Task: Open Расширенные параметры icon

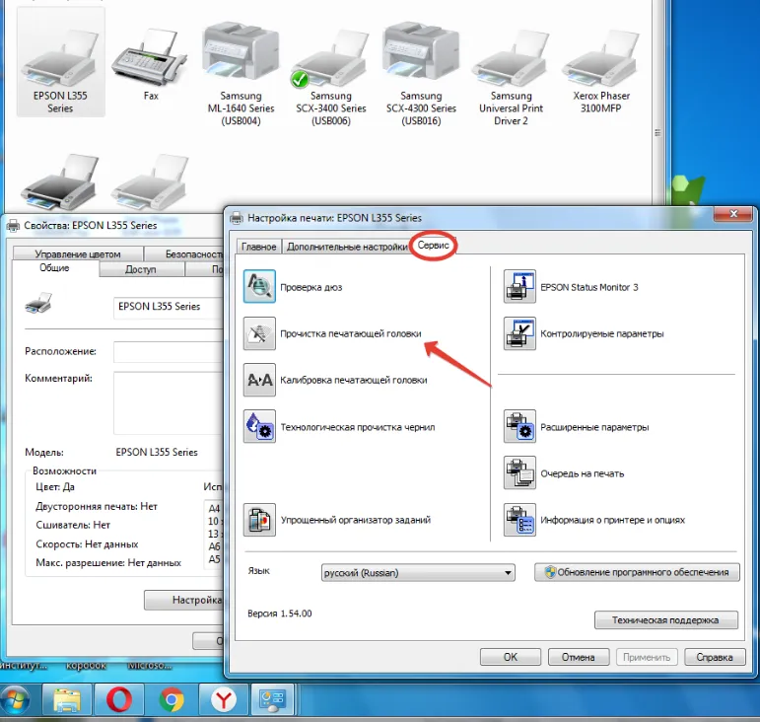Action: (x=519, y=427)
